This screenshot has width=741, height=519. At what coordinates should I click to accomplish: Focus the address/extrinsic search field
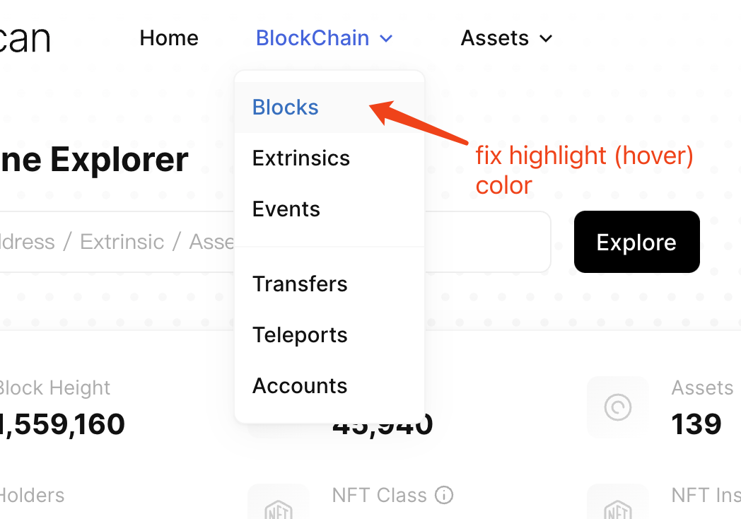275,242
